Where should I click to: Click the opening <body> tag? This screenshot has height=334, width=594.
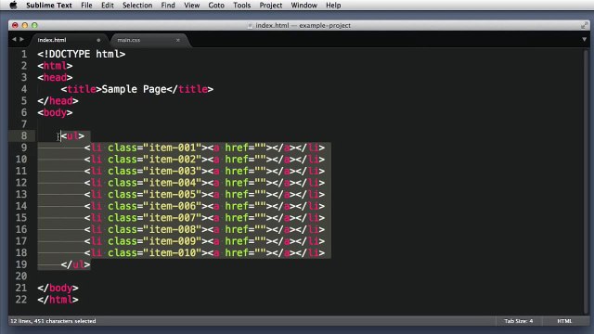55,113
